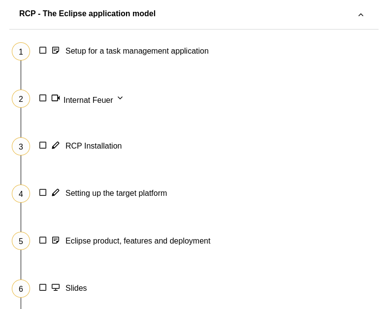385x309 pixels.
Task: Click the presentation screen icon beside Slides
Action: coord(56,287)
